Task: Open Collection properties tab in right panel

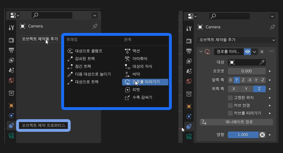Action: (189, 94)
